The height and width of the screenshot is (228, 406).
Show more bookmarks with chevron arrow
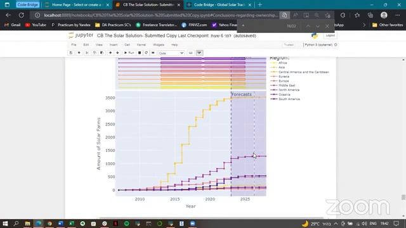[364, 25]
